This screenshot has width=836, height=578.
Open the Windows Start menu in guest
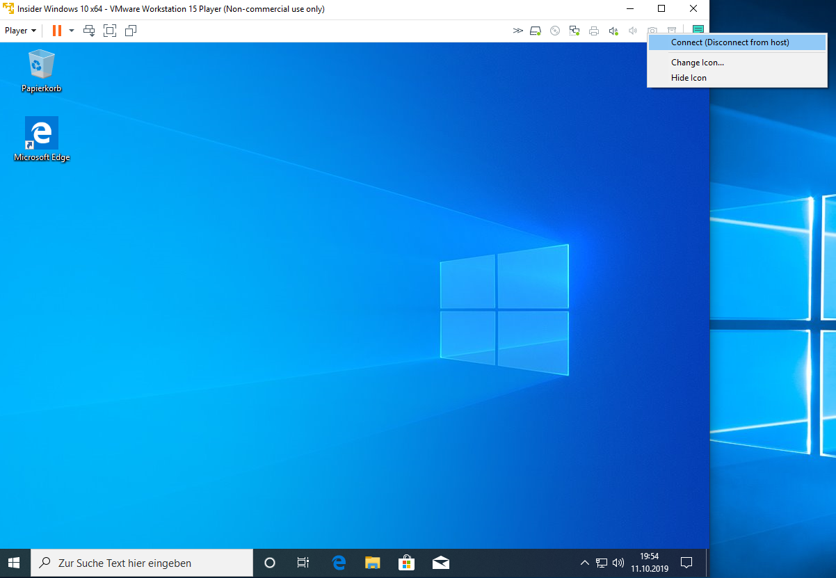(x=15, y=563)
